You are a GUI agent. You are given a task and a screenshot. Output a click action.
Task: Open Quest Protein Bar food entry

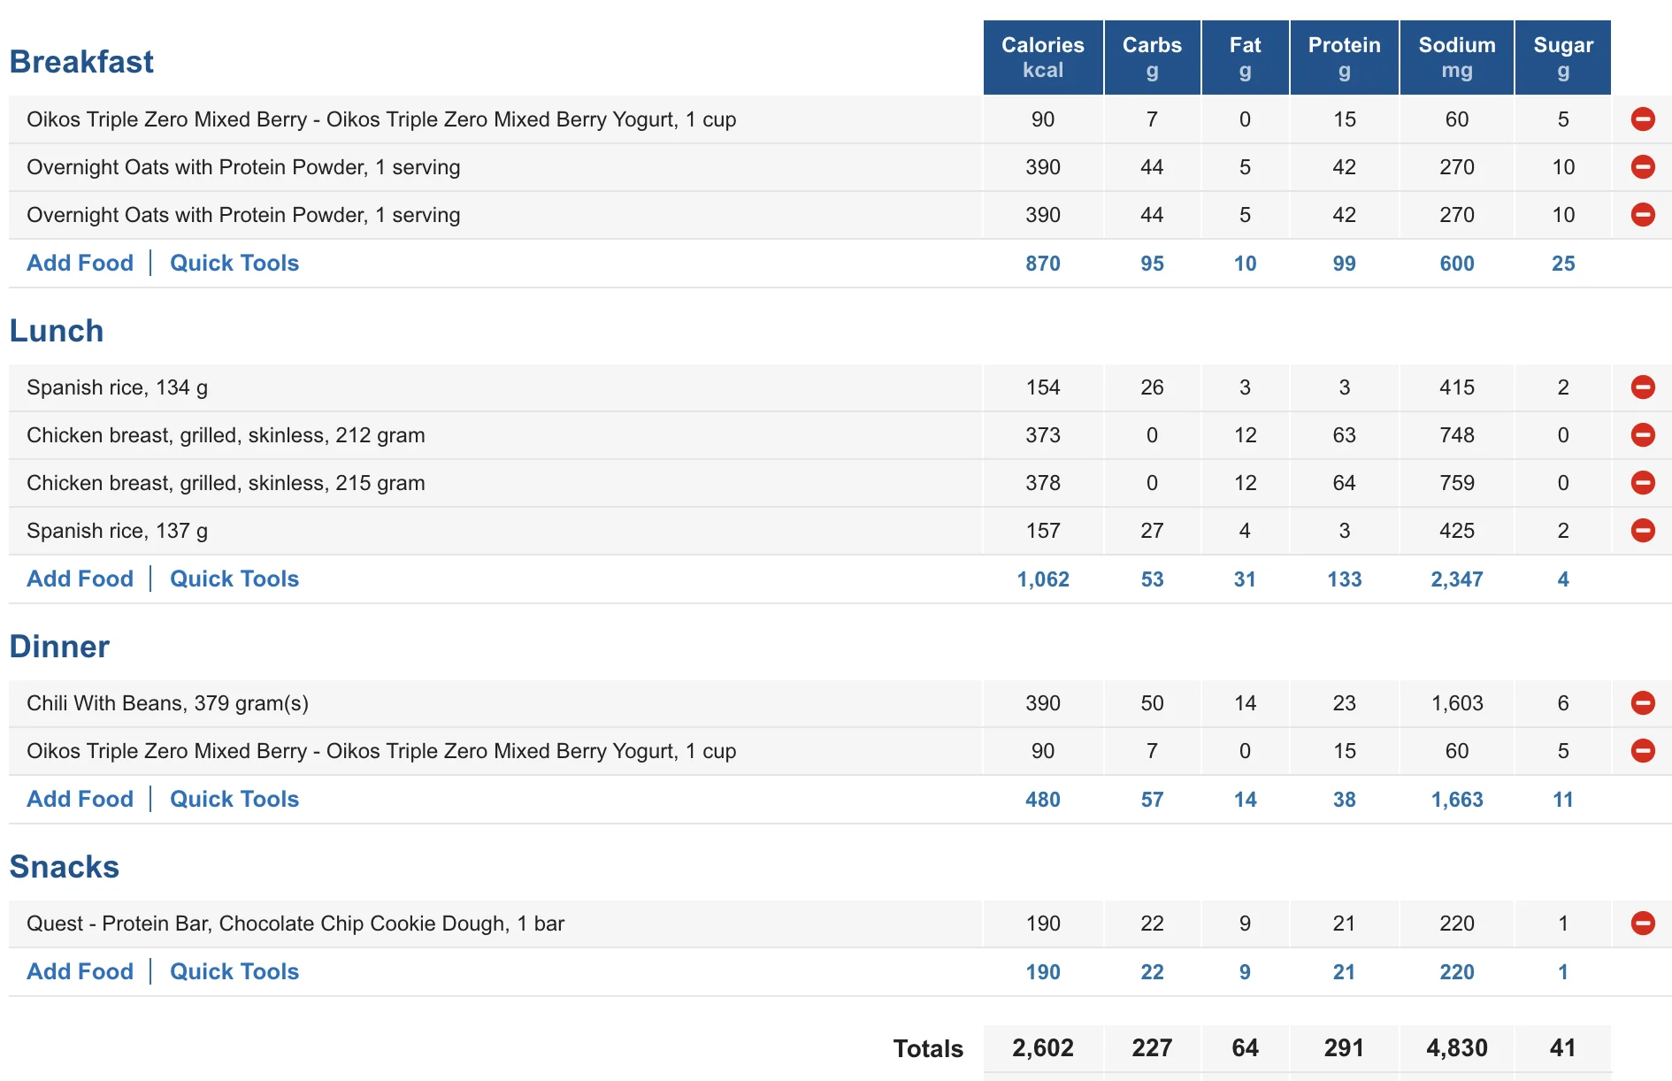click(295, 924)
